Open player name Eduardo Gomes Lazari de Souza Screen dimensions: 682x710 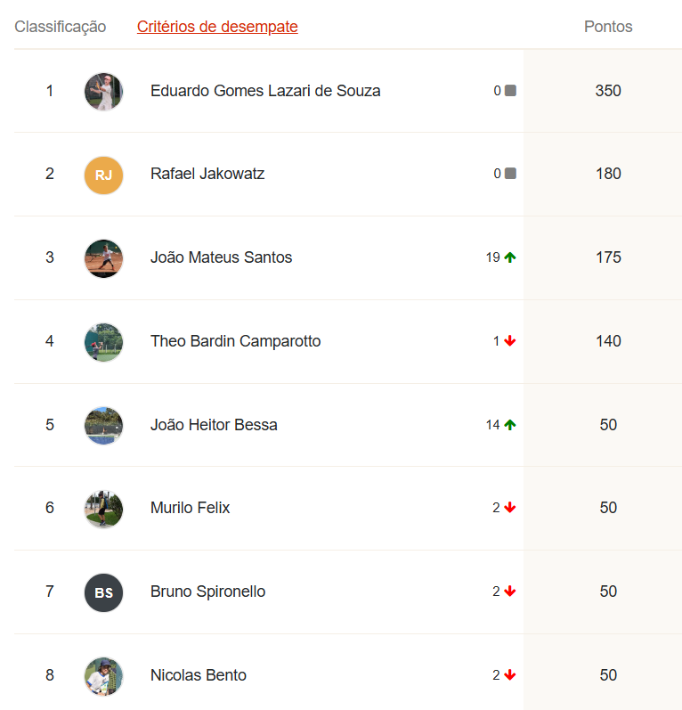click(265, 91)
